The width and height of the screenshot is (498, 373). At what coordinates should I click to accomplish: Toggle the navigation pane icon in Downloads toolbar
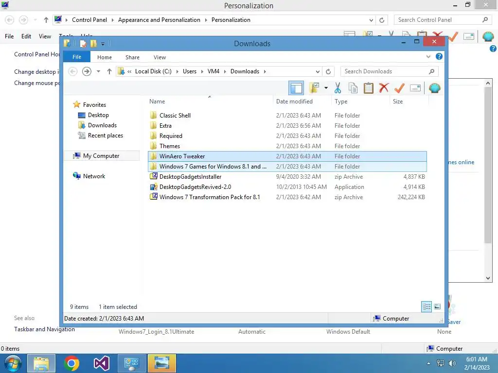tap(296, 88)
